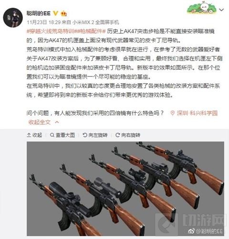Collapse the image with 收起

(x=35, y=135)
